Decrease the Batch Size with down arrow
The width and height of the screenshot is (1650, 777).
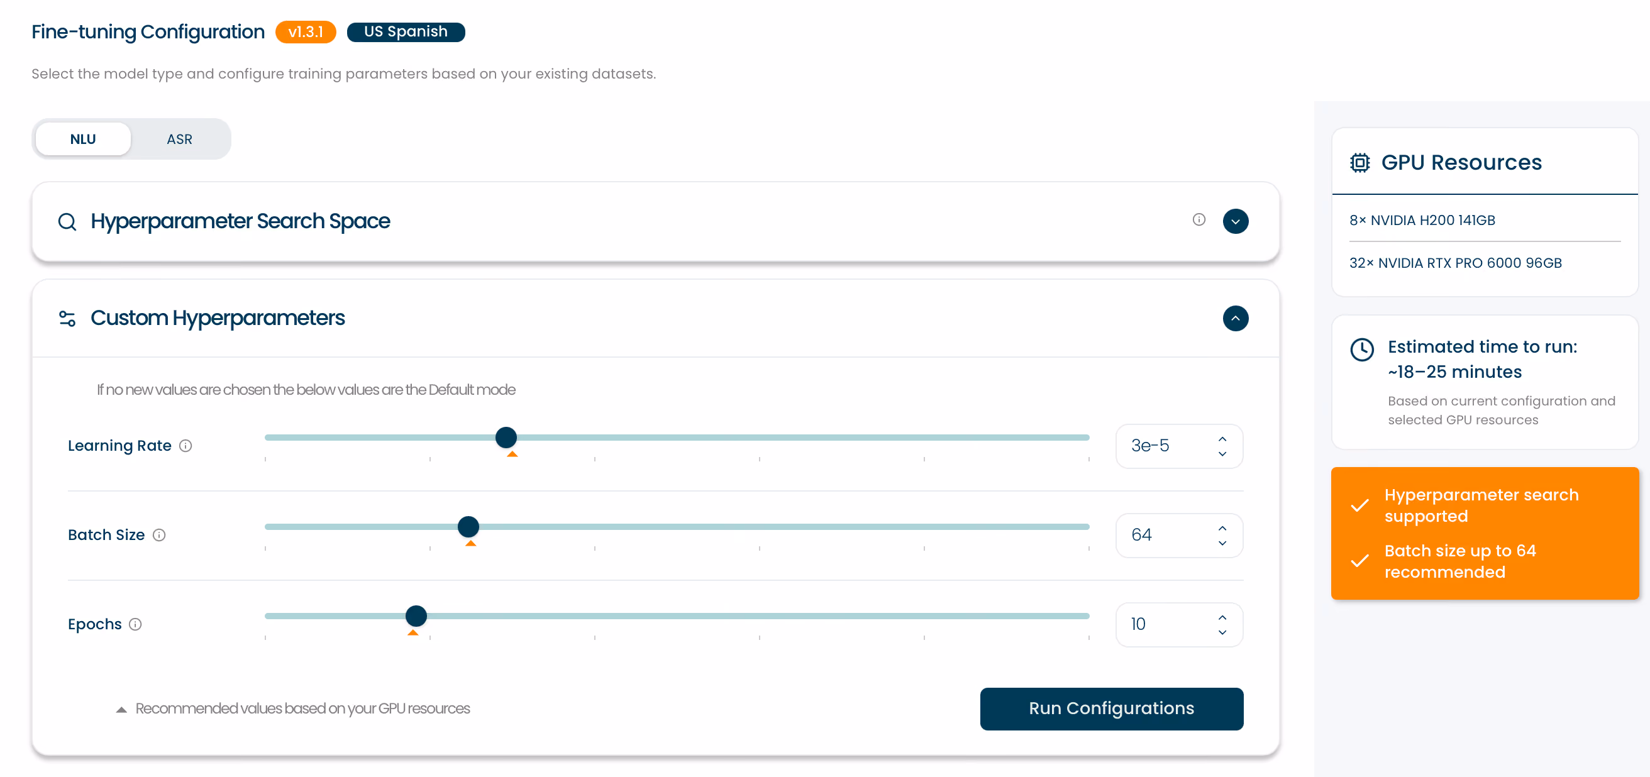tap(1222, 543)
